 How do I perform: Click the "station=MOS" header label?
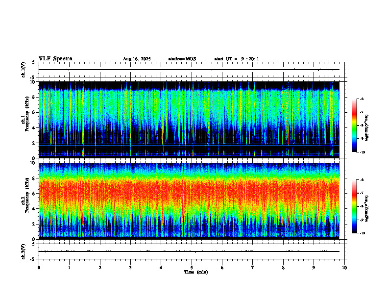tap(182, 59)
